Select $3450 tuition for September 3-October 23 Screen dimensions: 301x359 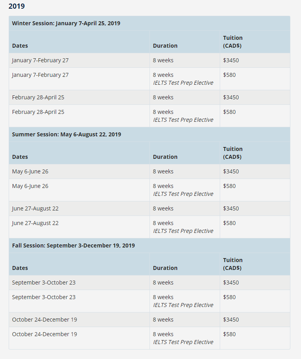(231, 283)
